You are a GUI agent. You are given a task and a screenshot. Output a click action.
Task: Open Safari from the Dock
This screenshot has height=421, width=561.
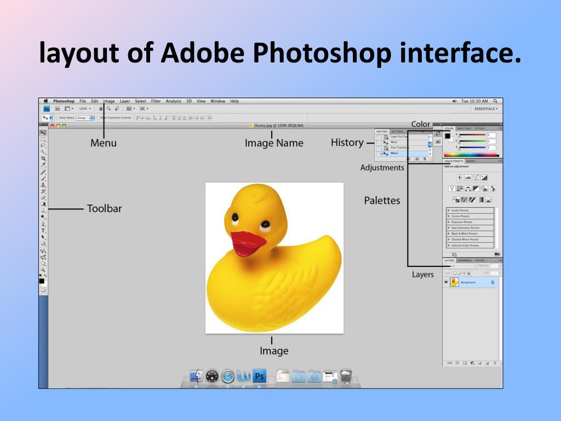click(x=228, y=377)
